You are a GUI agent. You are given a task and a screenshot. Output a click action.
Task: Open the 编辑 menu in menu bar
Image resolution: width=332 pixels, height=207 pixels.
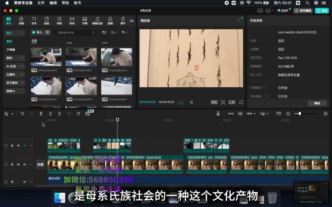click(x=53, y=3)
